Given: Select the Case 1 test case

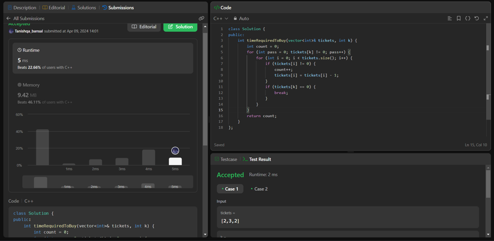Looking at the screenshot, I should (x=230, y=189).
